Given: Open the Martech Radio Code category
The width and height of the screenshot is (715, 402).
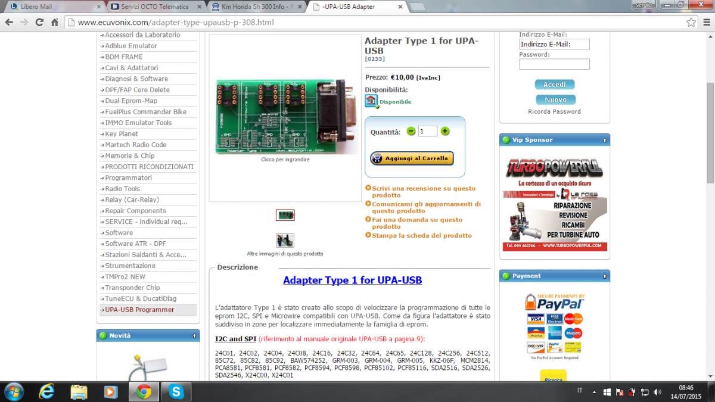Looking at the screenshot, I should (x=136, y=145).
